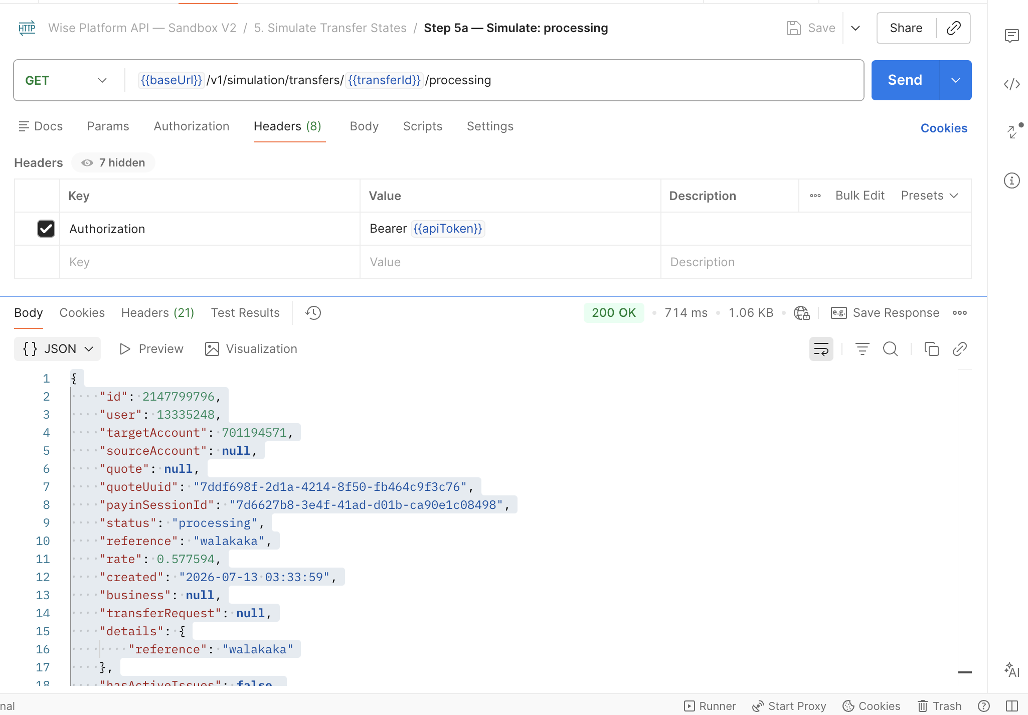Click Save Response
This screenshot has width=1028, height=715.
point(885,313)
